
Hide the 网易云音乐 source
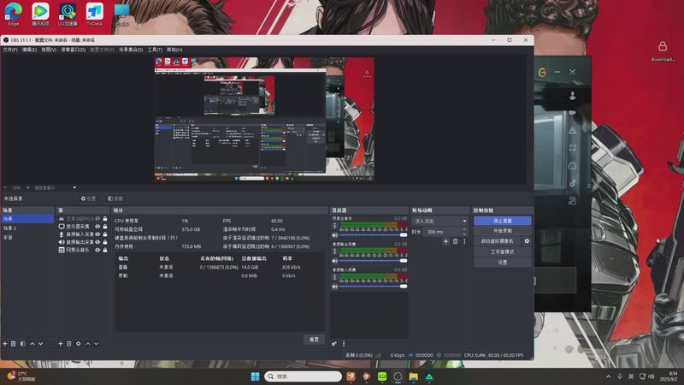point(97,250)
